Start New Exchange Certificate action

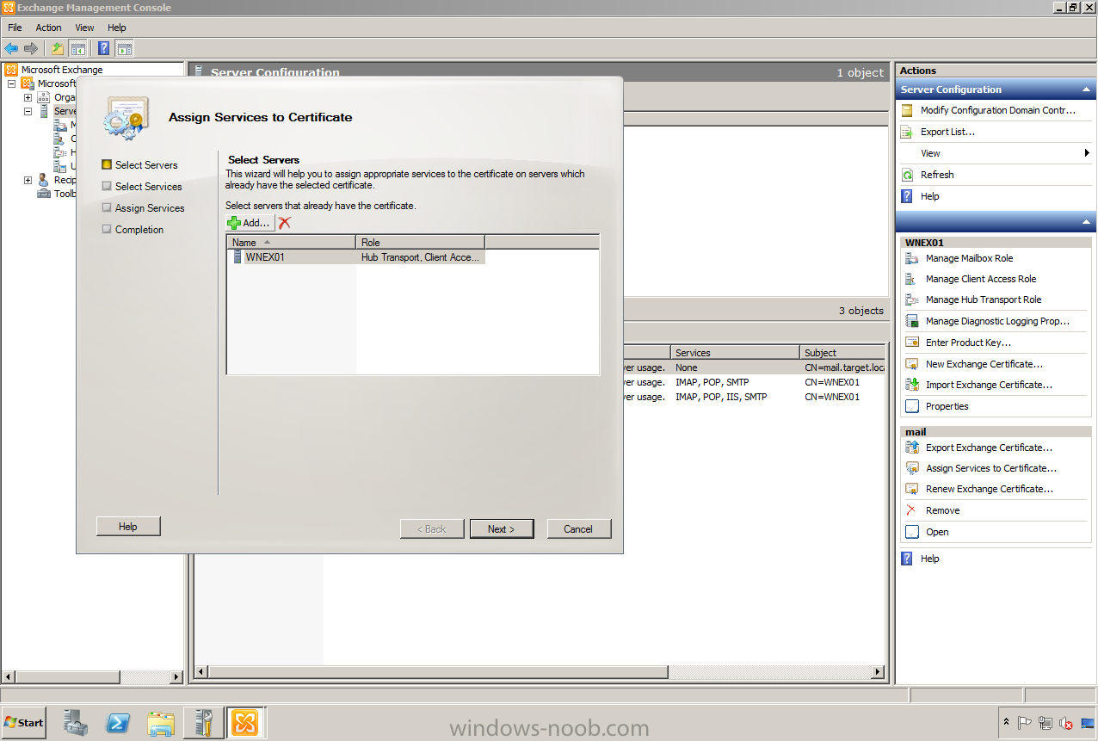984,364
